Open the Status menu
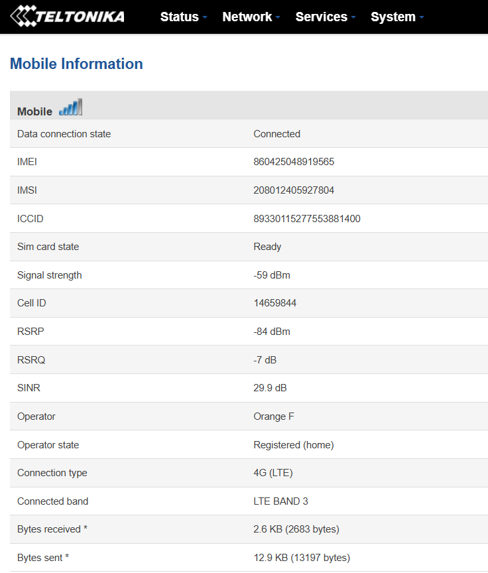 [180, 17]
